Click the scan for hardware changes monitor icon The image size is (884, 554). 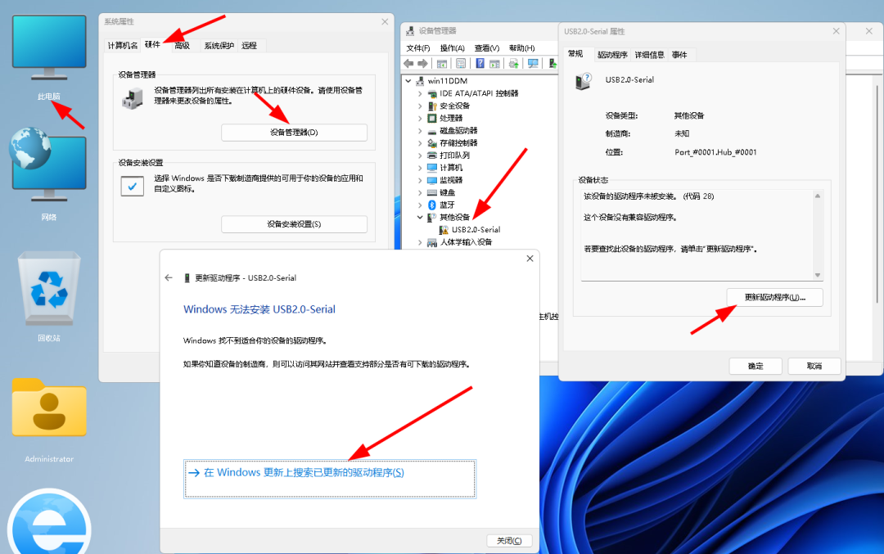pos(533,64)
